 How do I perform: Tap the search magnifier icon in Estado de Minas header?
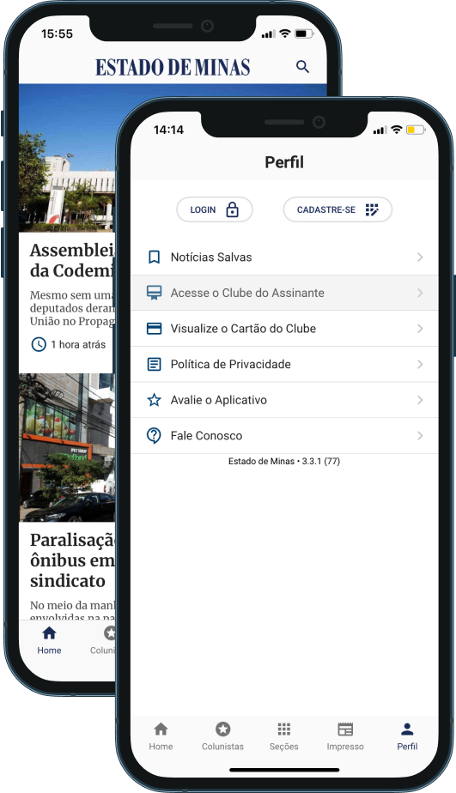(302, 67)
